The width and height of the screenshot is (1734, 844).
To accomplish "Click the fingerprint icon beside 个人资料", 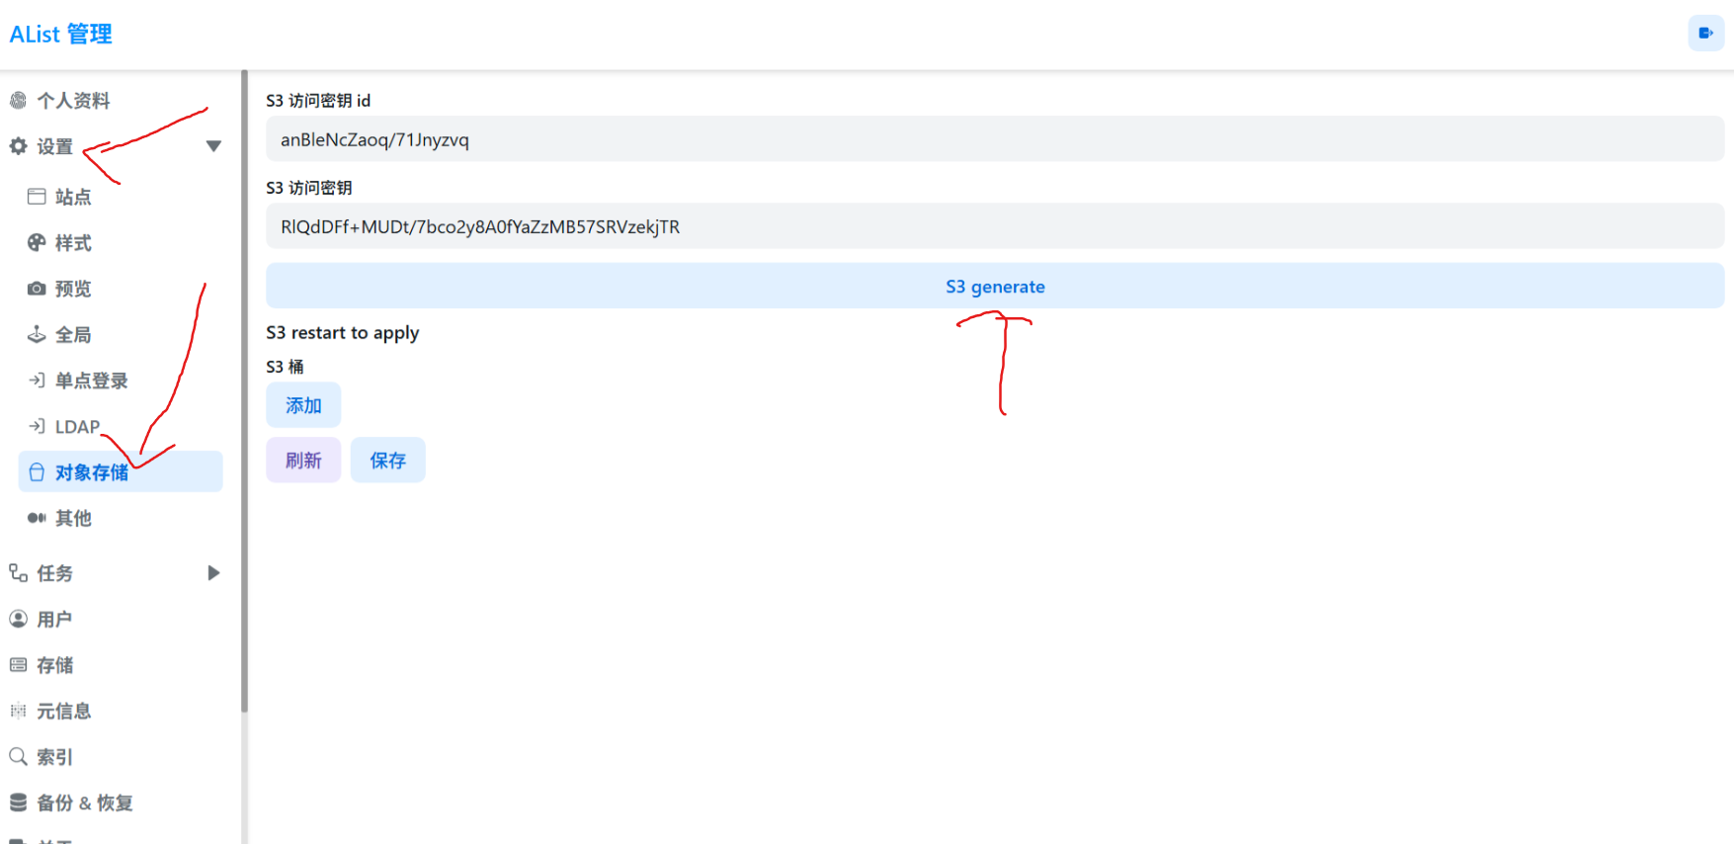I will [18, 101].
